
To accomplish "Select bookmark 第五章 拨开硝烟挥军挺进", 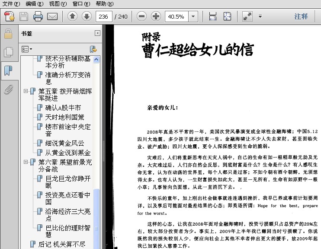I will [65, 95].
